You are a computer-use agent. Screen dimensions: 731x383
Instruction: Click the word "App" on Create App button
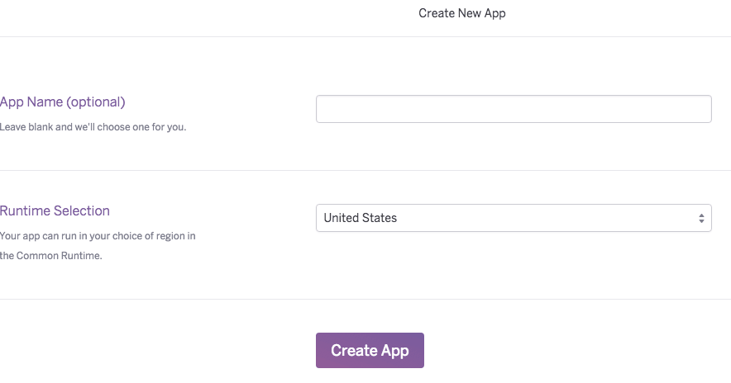click(x=395, y=351)
